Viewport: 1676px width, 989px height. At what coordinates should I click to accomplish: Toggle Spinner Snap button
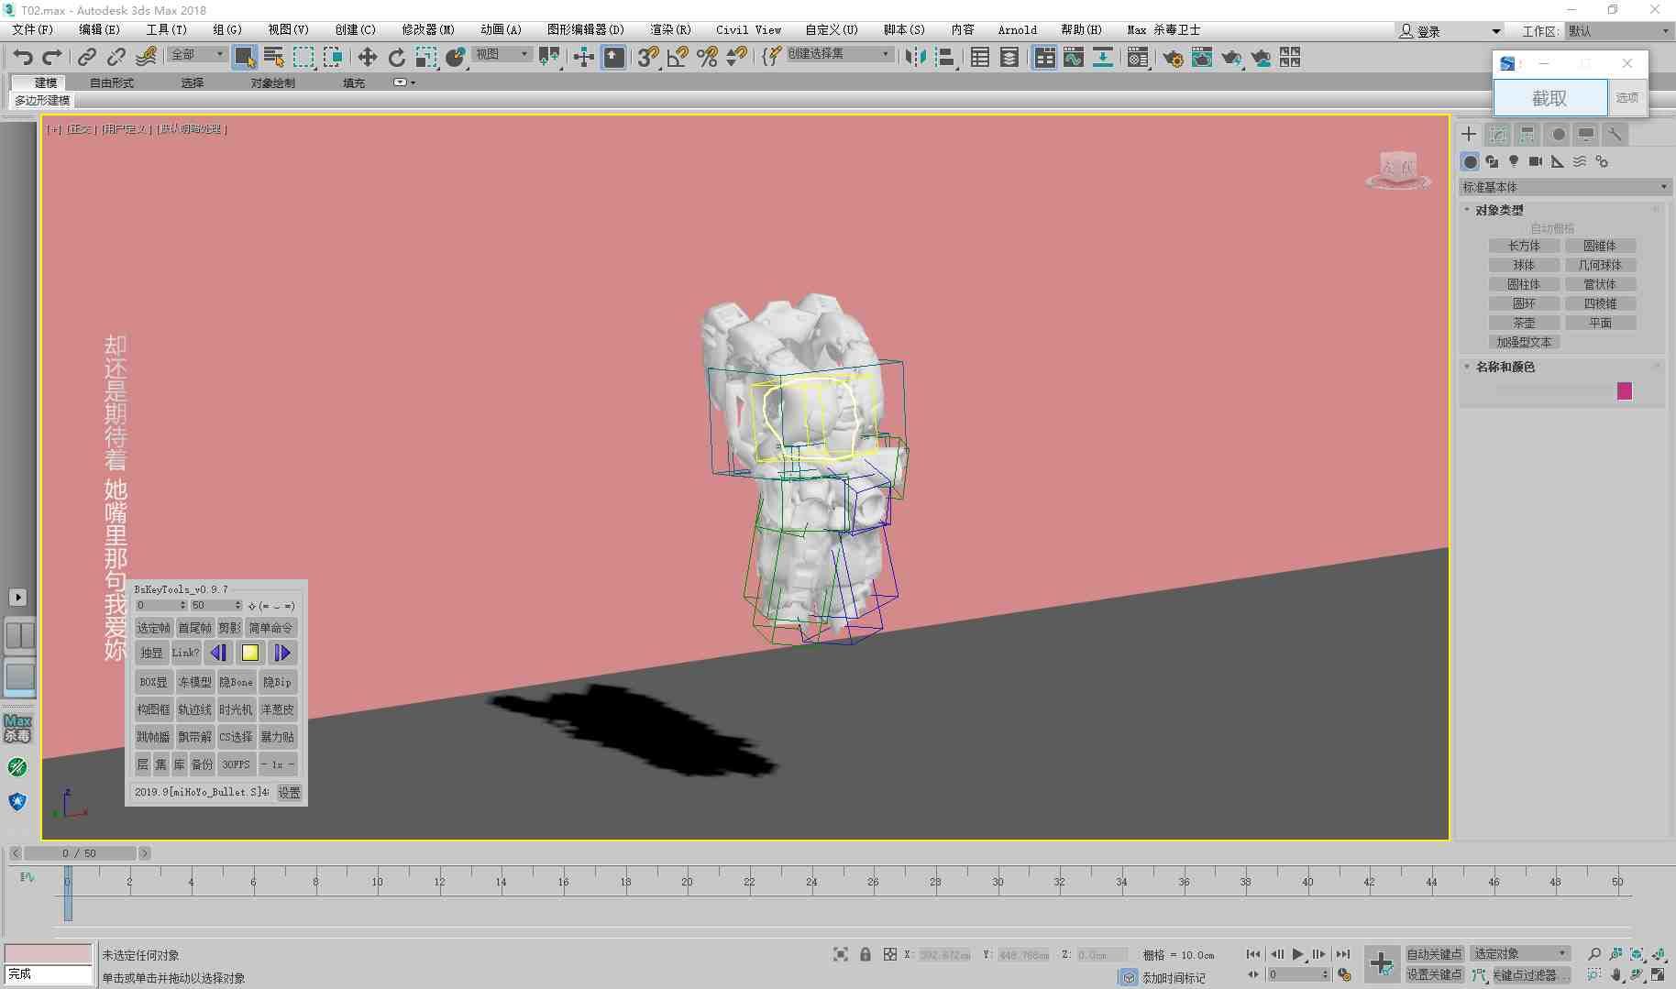(736, 57)
